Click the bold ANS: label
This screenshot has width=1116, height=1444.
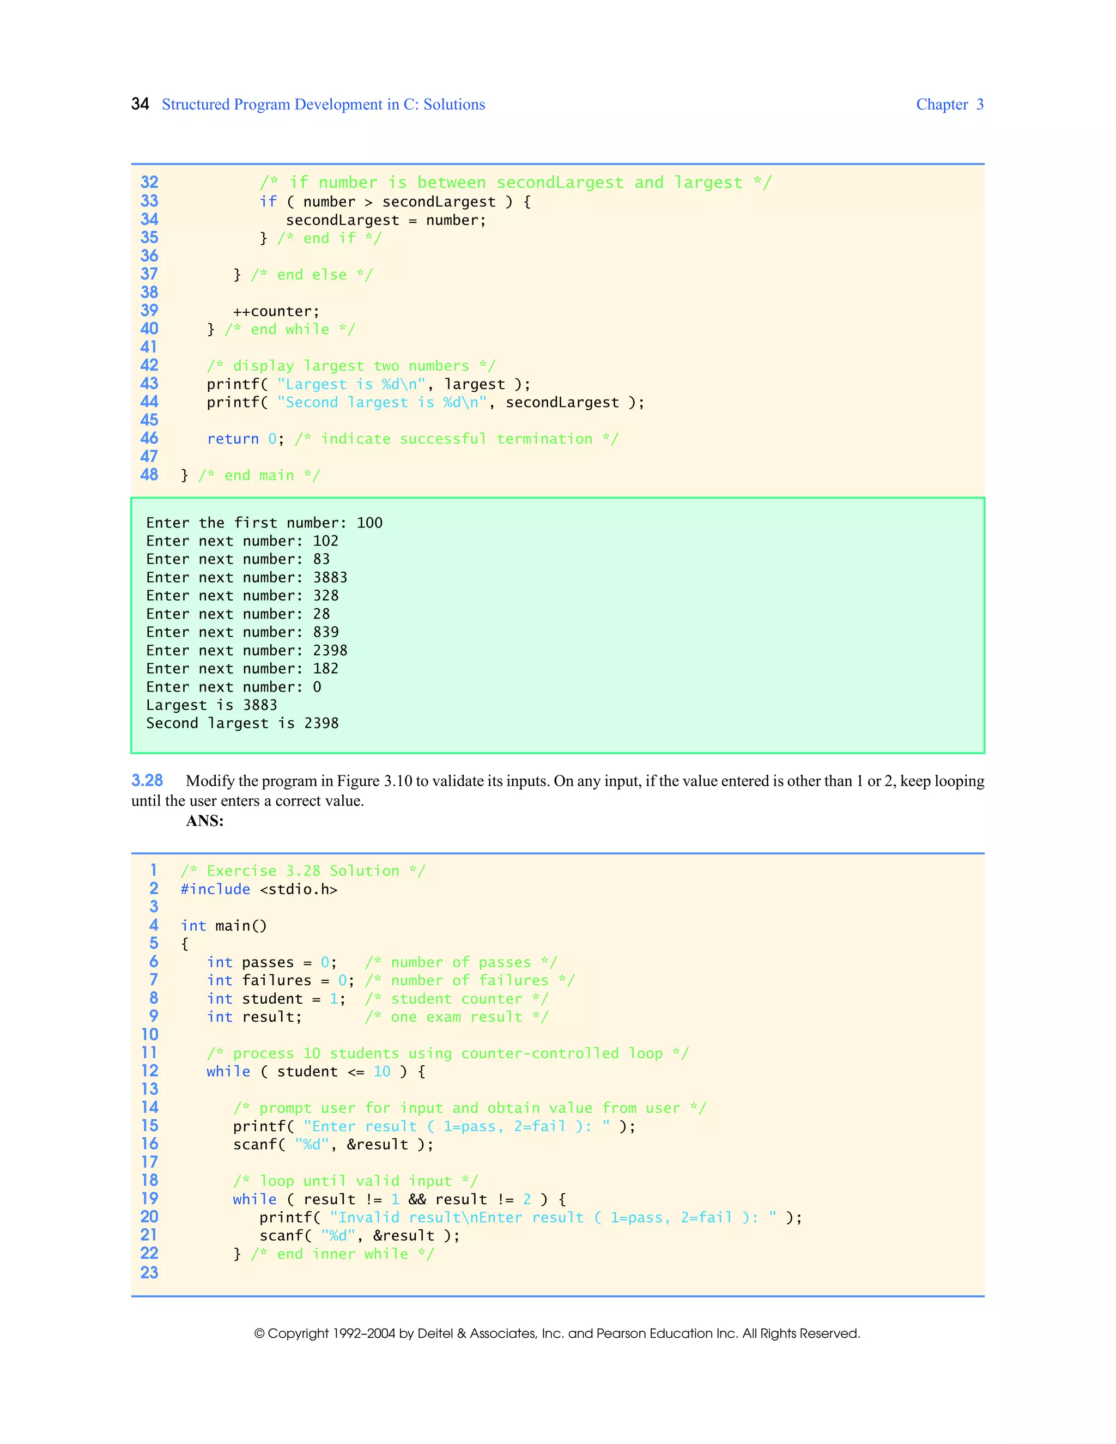pos(204,821)
